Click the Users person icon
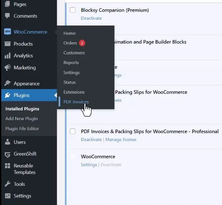 tap(8, 142)
